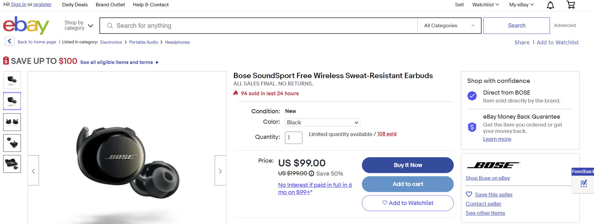
Task: Open Shop Bose on eBay
Action: pyautogui.click(x=488, y=178)
